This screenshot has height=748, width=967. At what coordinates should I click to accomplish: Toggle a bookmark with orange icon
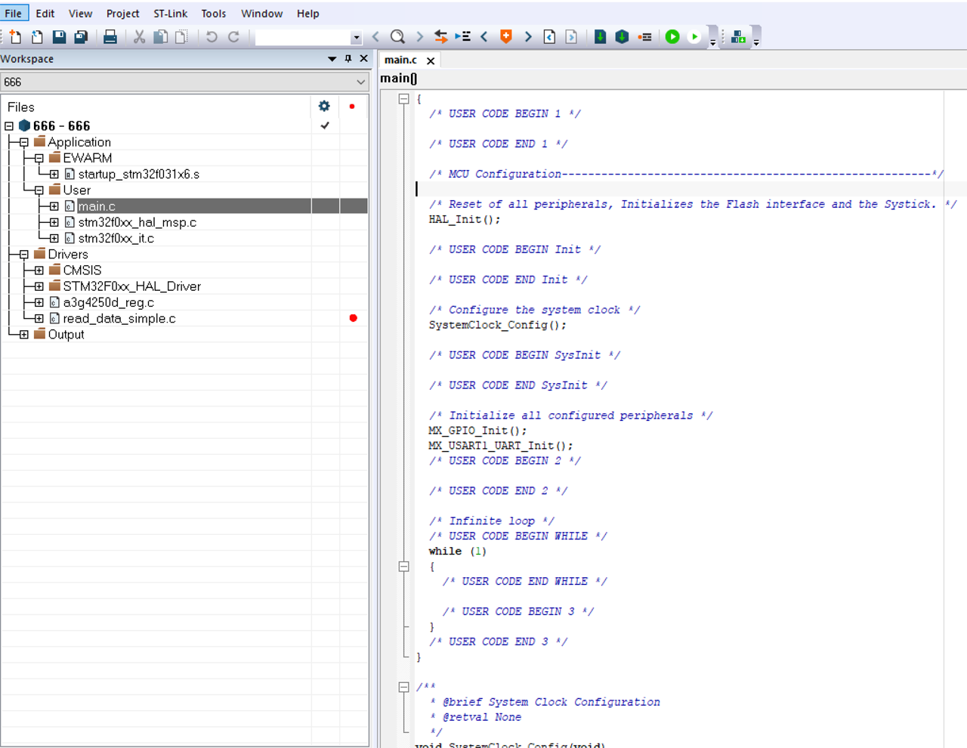click(x=506, y=36)
